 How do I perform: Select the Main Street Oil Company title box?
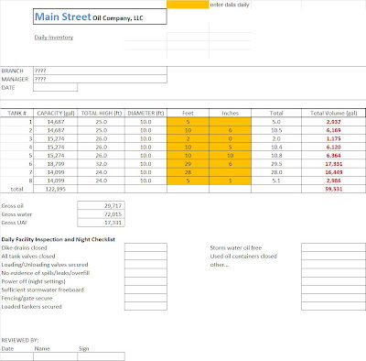100,16
